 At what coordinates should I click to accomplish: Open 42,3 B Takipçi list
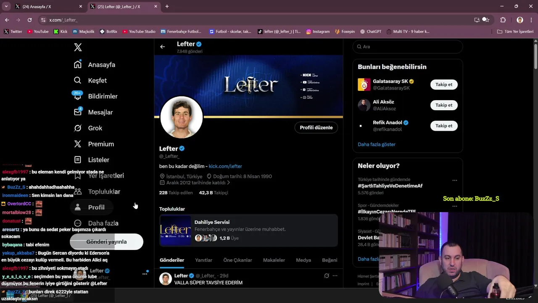tap(214, 193)
